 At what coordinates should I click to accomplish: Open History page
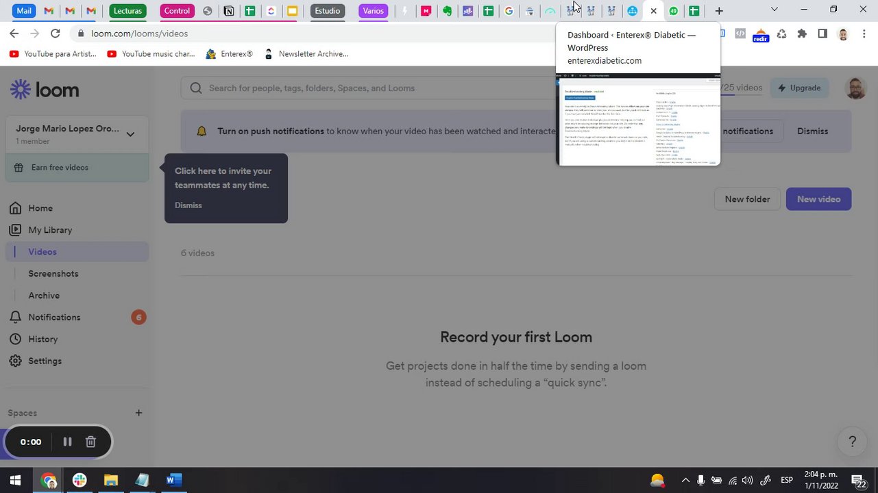coord(42,340)
